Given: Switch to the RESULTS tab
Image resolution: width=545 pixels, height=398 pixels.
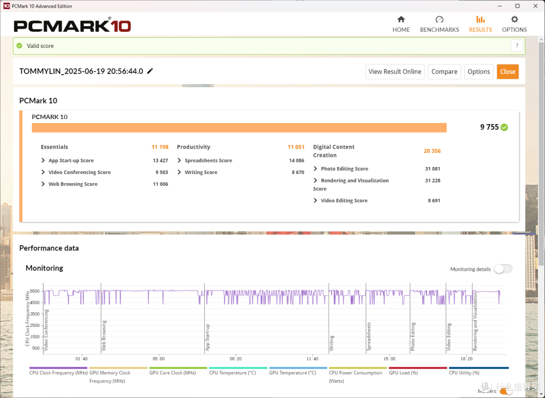Looking at the screenshot, I should 480,24.
